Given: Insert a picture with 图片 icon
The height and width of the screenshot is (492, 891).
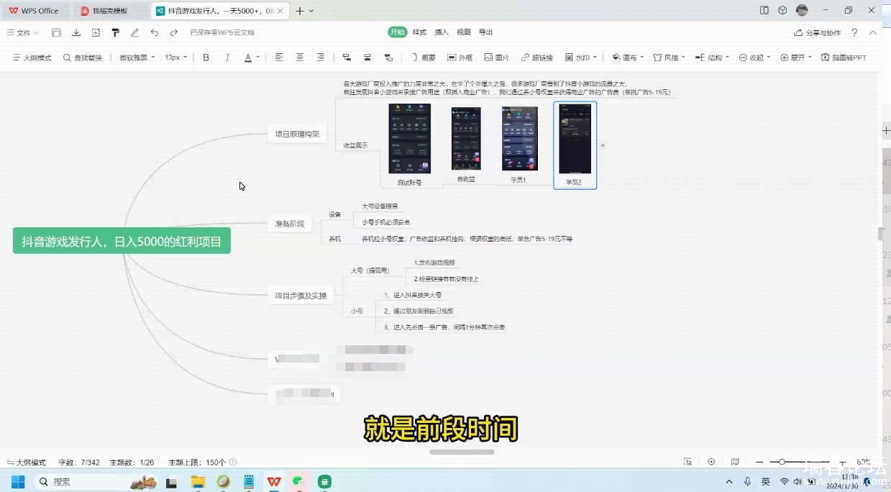Looking at the screenshot, I should [x=496, y=58].
